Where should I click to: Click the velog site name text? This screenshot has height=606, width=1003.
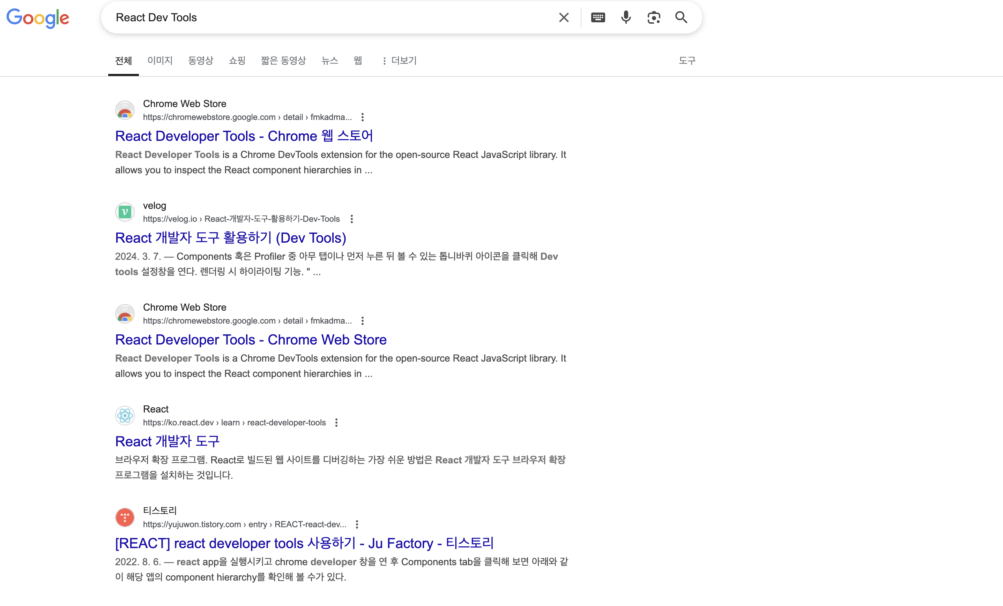click(155, 205)
